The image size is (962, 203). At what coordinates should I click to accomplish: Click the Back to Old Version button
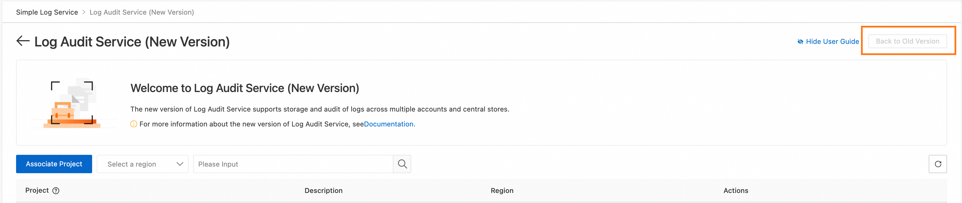(907, 41)
